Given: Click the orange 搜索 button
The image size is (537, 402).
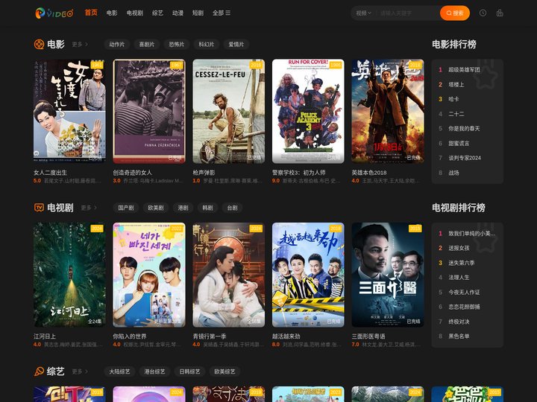Looking at the screenshot, I should [455, 13].
